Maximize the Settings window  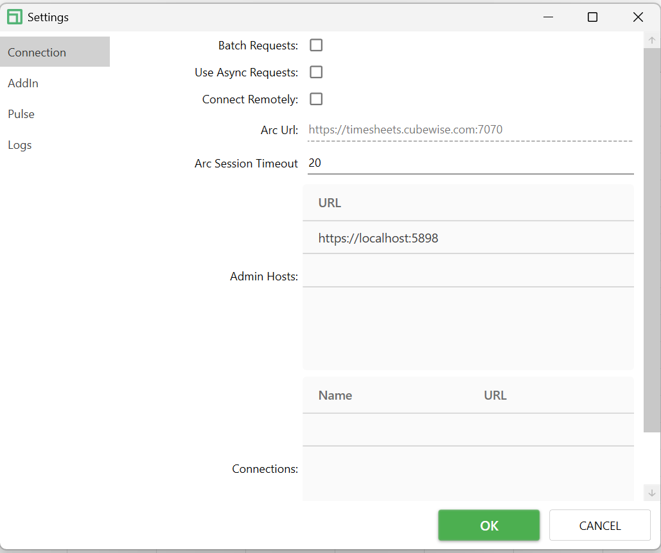[x=592, y=17]
